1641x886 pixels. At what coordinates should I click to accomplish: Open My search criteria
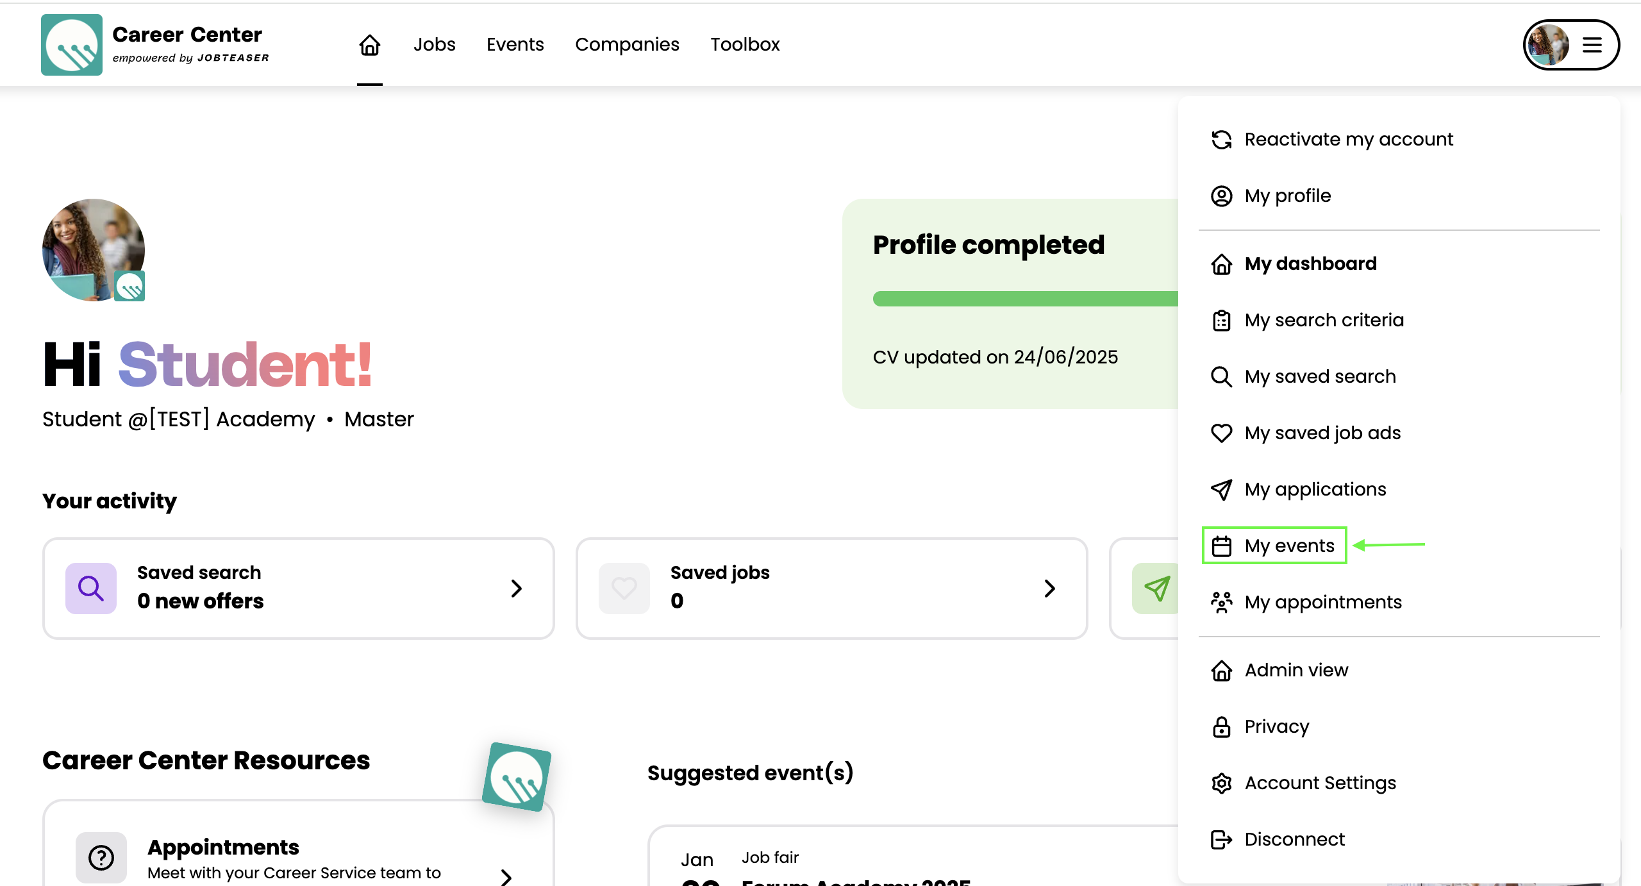[x=1324, y=320]
